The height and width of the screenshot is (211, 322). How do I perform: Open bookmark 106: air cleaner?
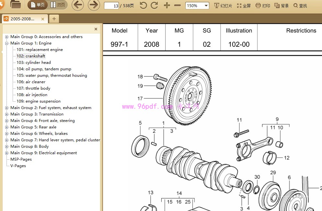[x=31, y=82]
